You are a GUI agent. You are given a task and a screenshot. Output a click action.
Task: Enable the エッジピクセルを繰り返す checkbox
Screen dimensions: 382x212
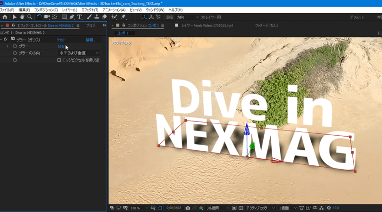tap(59, 60)
